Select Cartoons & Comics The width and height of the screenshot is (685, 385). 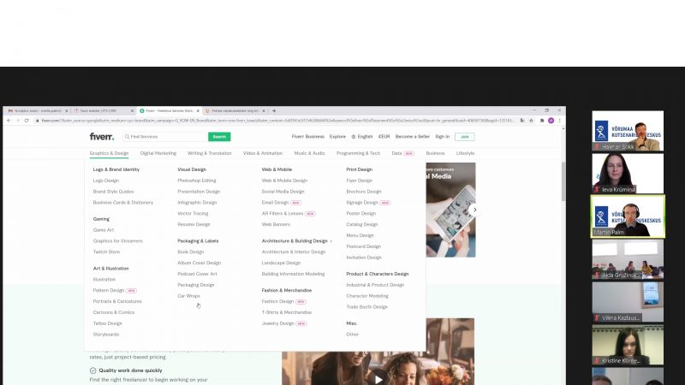(x=114, y=312)
